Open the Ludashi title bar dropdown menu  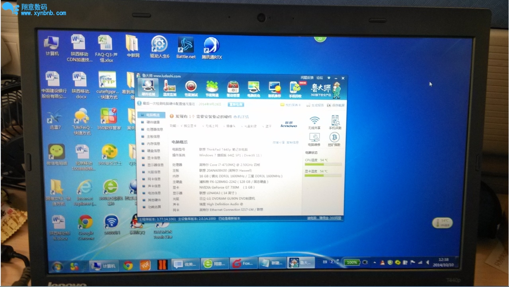[329, 78]
